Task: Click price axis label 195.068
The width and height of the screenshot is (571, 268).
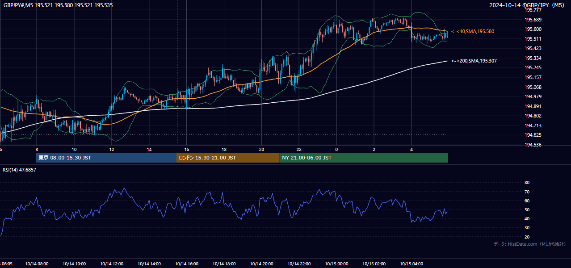Action: point(533,87)
